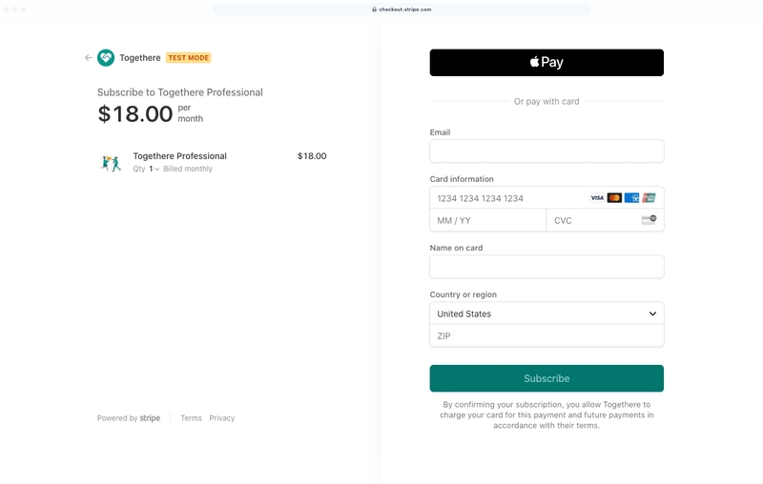This screenshot has height=484, width=763.
Task: Click the CVC card hint icon
Action: (x=649, y=220)
